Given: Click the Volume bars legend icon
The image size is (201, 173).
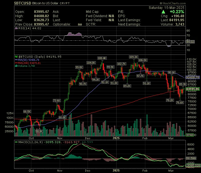Looking at the screenshot, I should (x=16, y=66).
